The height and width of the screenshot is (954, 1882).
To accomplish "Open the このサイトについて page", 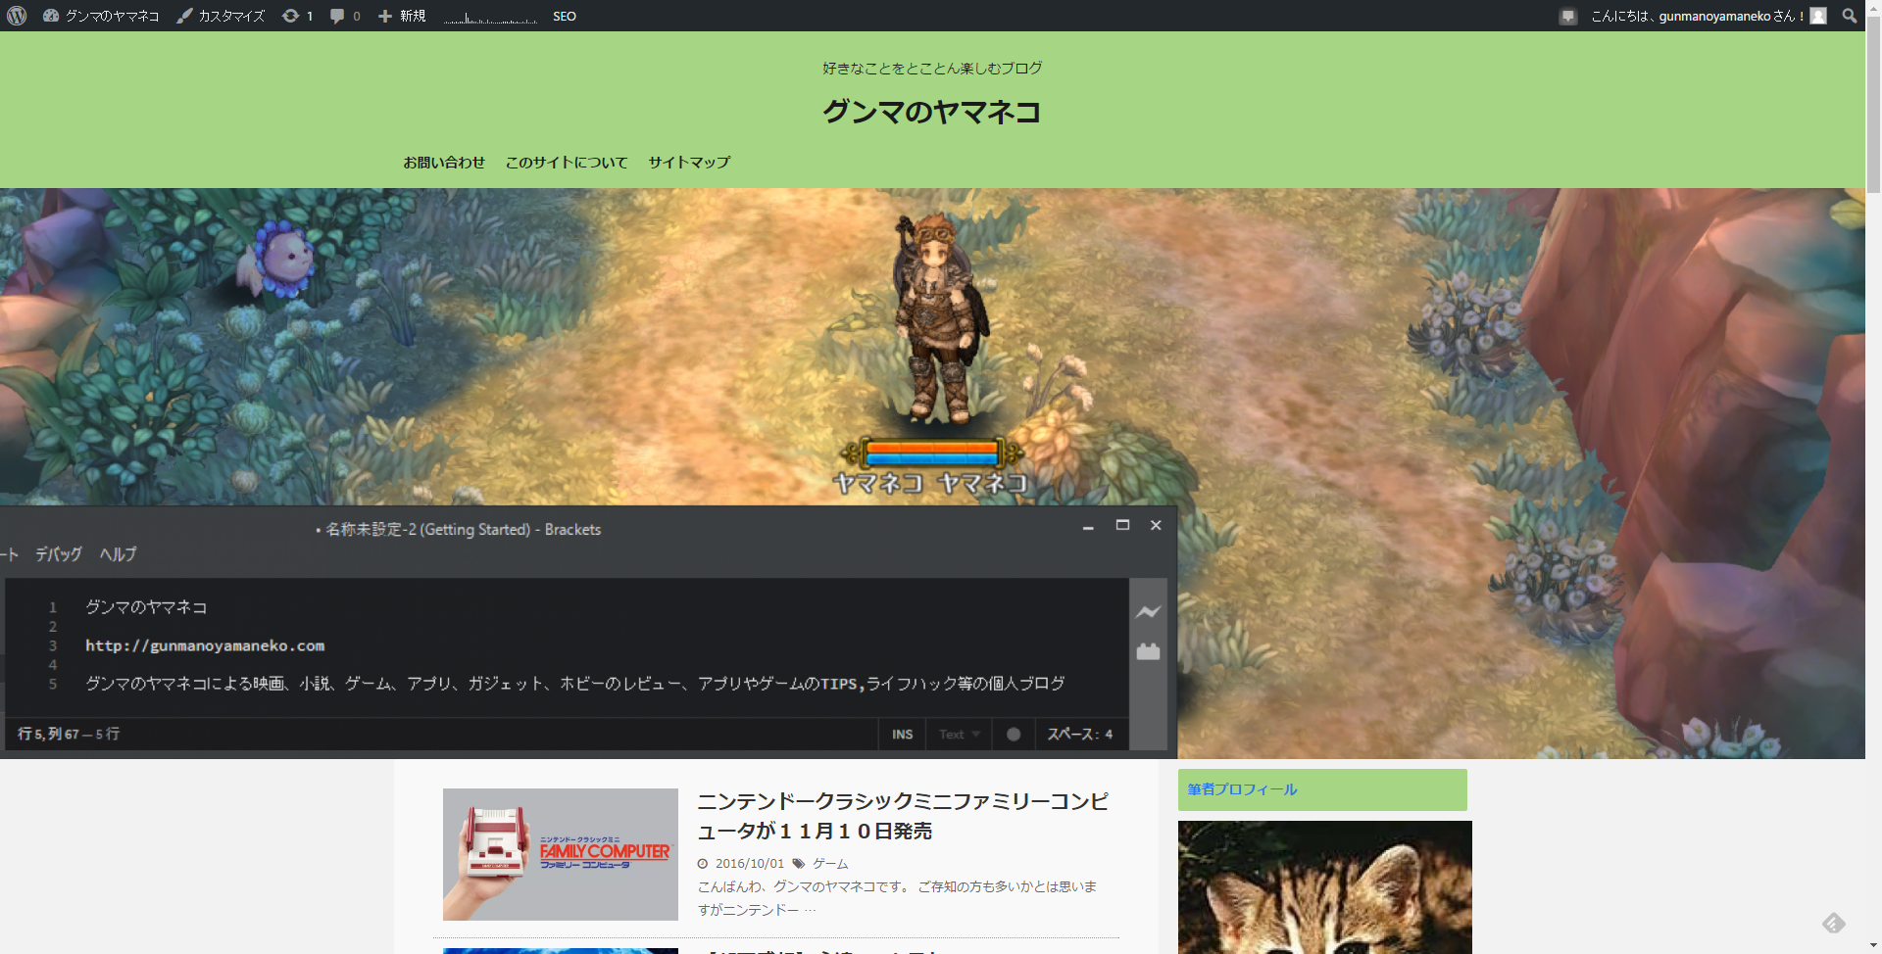I will click(x=567, y=163).
